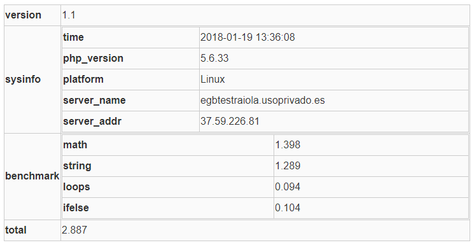This screenshot has height=245, width=474.
Task: Select the ifelse benchmark value 0.104
Action: pyautogui.click(x=288, y=208)
